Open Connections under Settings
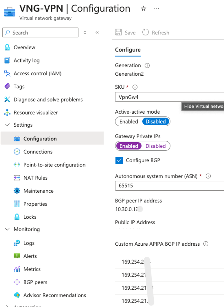This screenshot has height=307, width=224. [38, 152]
